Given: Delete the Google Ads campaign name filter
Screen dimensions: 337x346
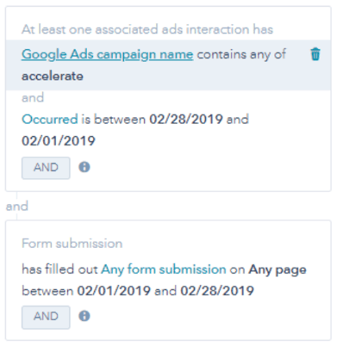Looking at the screenshot, I should tap(315, 54).
